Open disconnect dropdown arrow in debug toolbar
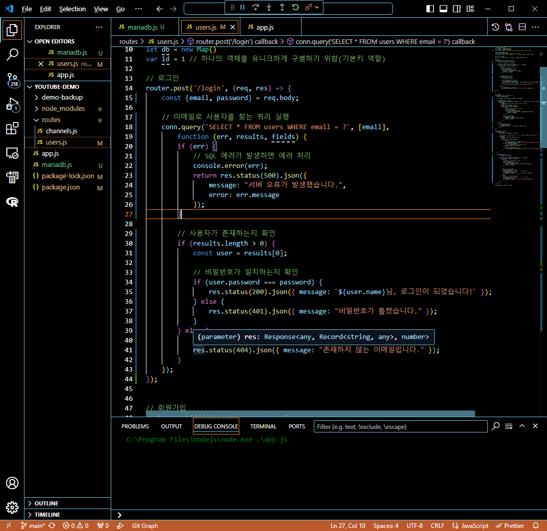The image size is (547, 531). (x=317, y=7)
